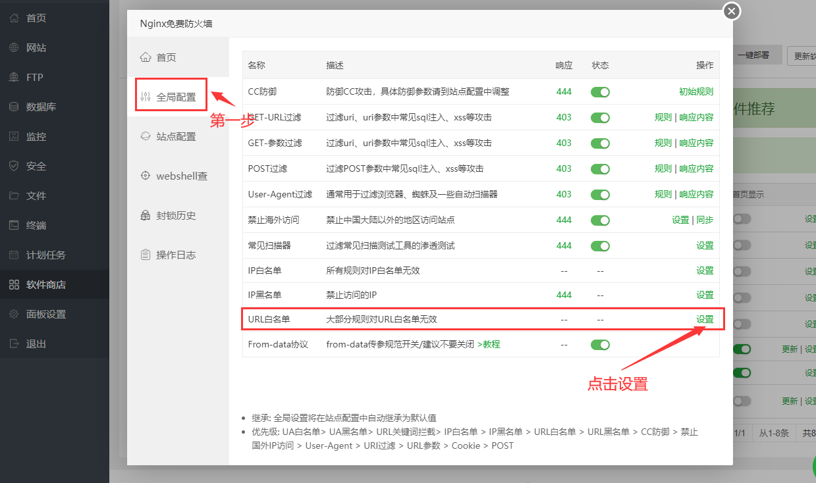Toggle the POST过滤 status switch
This screenshot has width=816, height=483.
600,169
